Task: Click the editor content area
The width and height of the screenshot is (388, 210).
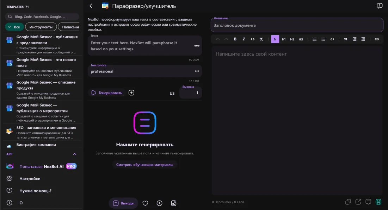Action: [x=297, y=121]
